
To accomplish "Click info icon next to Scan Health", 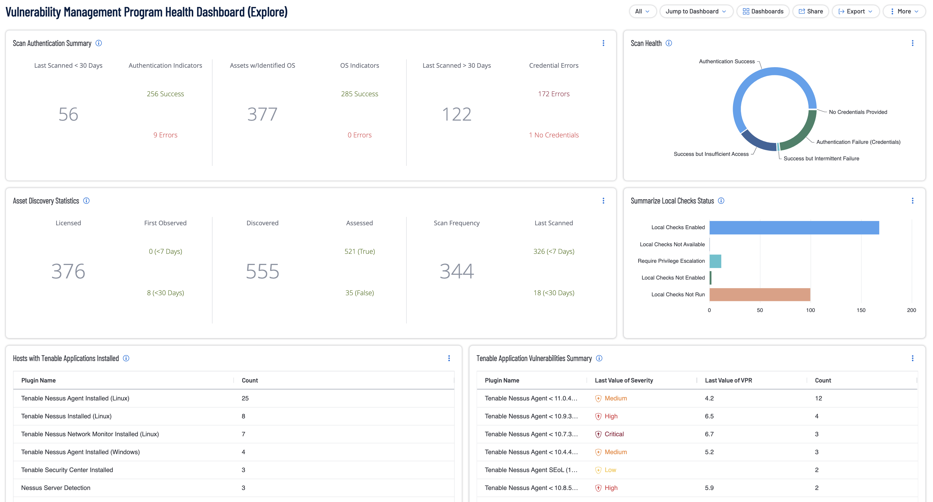I will 669,43.
